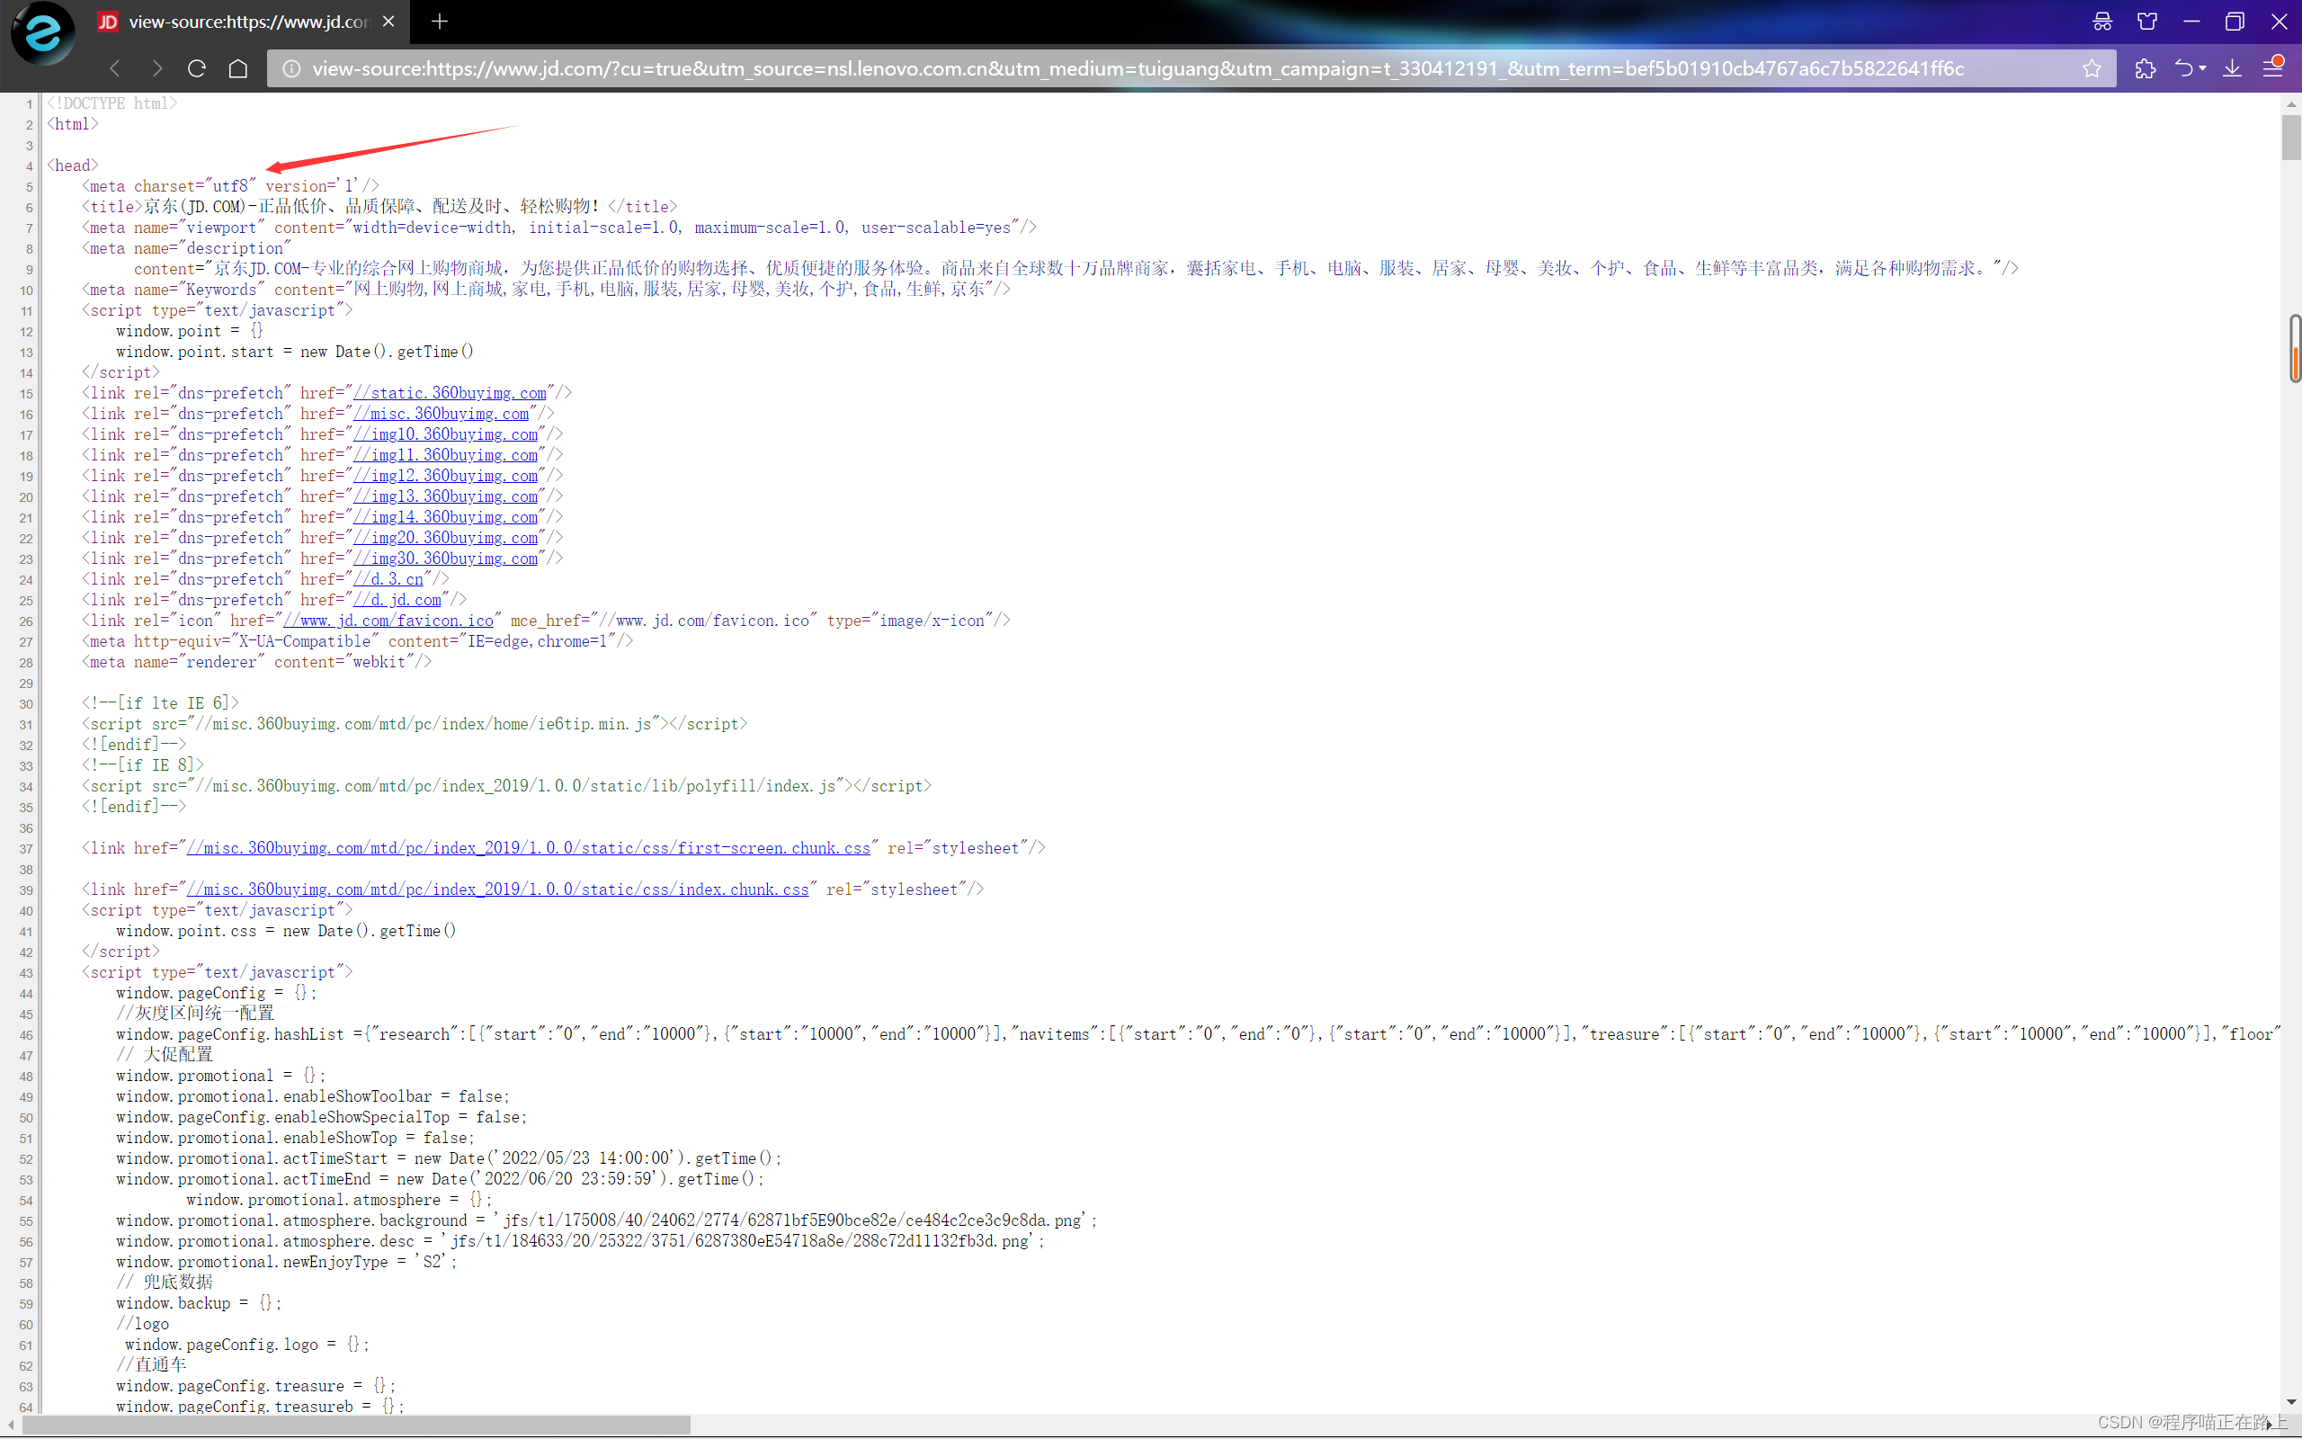
Task: Click the scroll-left arrow of horizontal scrollbar
Action: tap(11, 1425)
